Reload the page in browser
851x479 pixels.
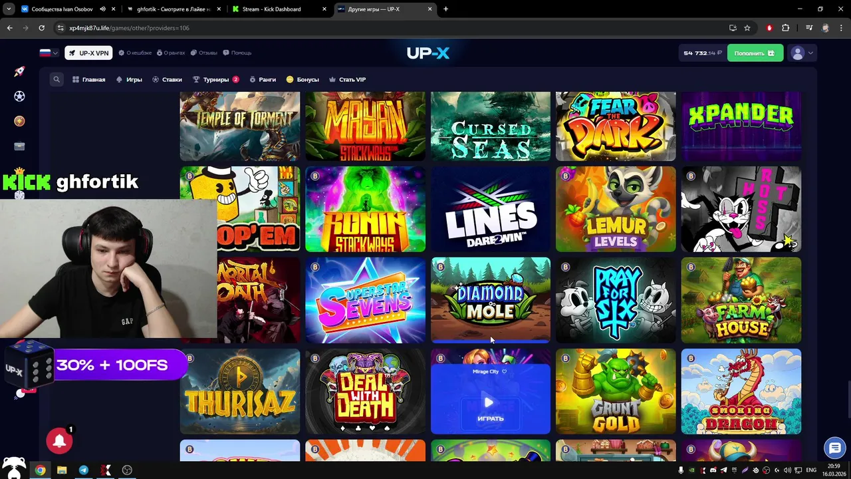41,28
